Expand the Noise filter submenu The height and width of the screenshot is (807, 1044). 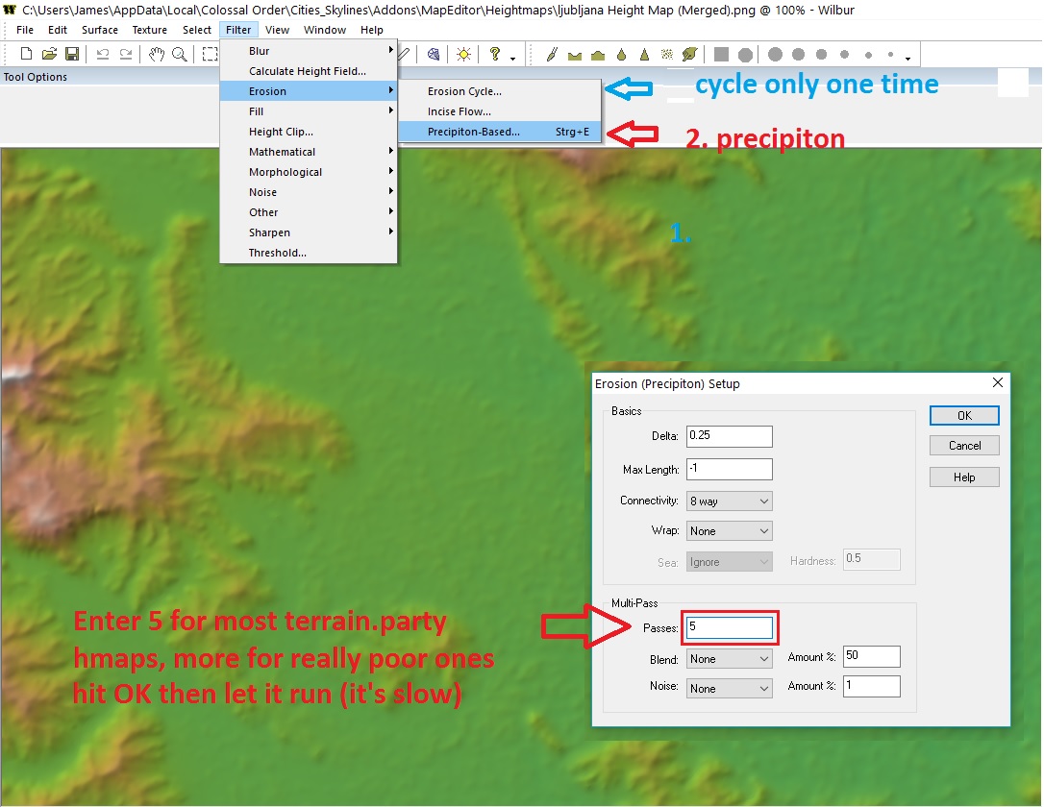tap(309, 191)
